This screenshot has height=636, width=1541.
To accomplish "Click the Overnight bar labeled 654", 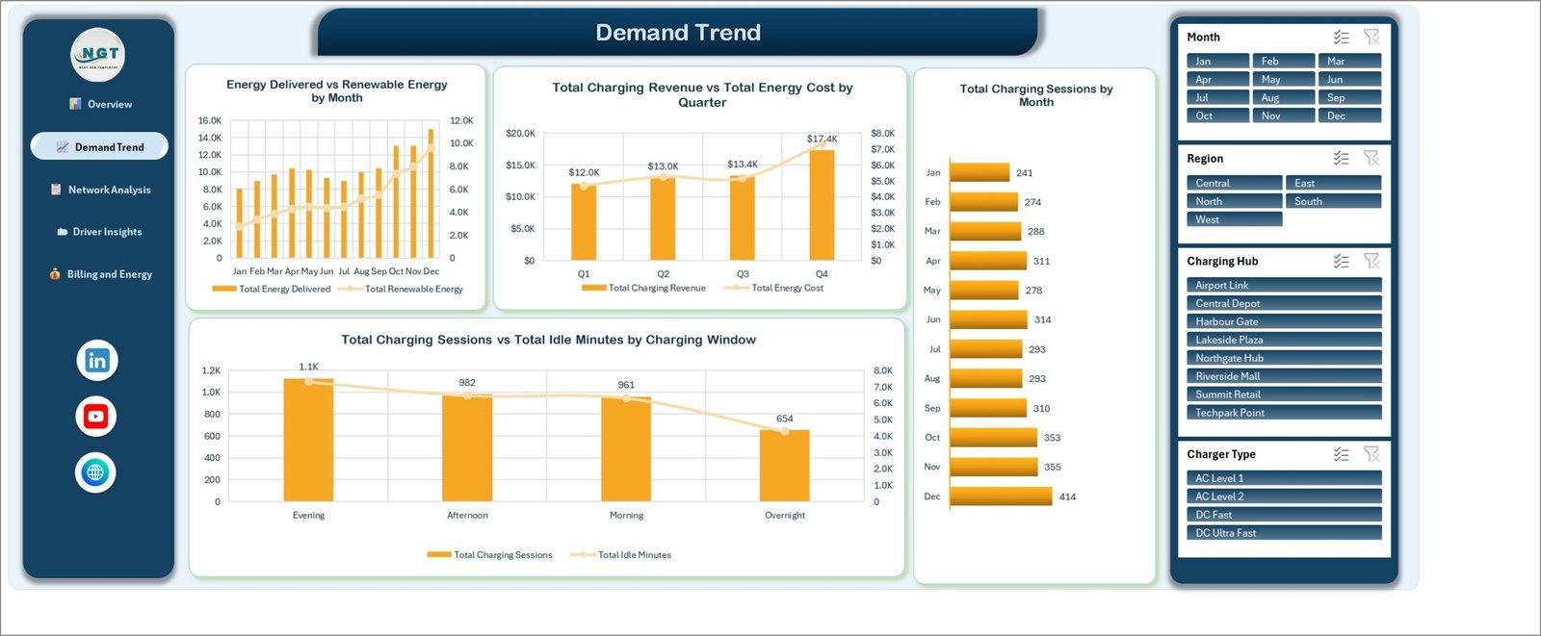I will click(x=785, y=466).
